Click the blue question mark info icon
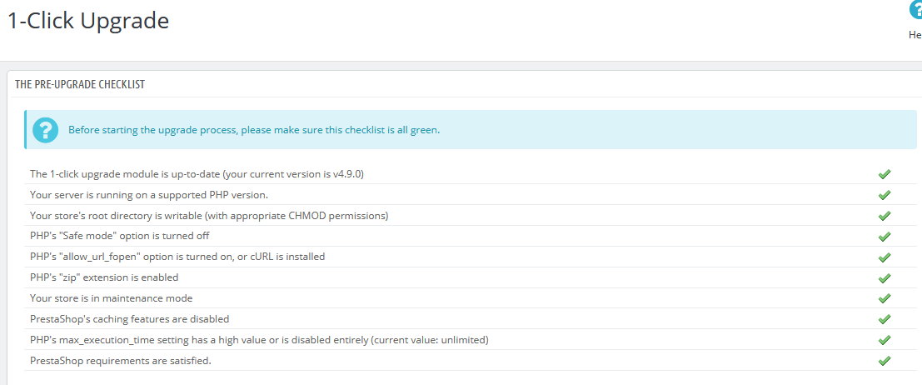Screen dimensions: 922x385 point(45,130)
